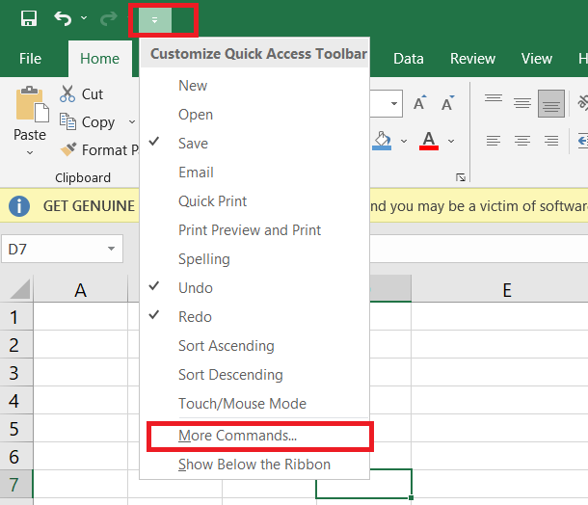Click the Align Left icon
The width and height of the screenshot is (588, 505).
tap(494, 141)
